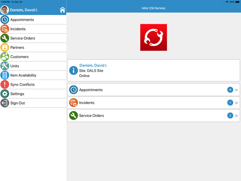Check the battery indicator in status bar
The height and width of the screenshot is (181, 241).
(238, 2)
